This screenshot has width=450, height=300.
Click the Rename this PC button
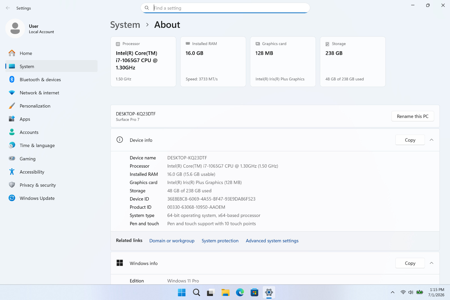click(x=413, y=116)
